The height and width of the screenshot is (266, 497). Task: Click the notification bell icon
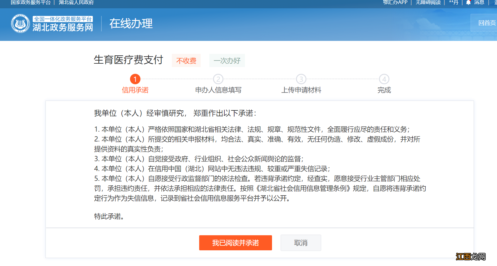click(468, 2)
